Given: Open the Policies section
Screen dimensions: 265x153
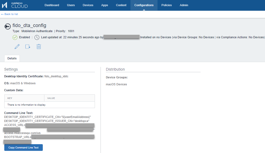Looking at the screenshot, I should click(x=167, y=5).
